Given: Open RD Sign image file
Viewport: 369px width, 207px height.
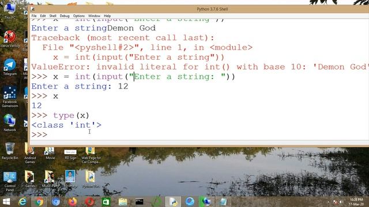Looking at the screenshot, I should click(70, 155).
